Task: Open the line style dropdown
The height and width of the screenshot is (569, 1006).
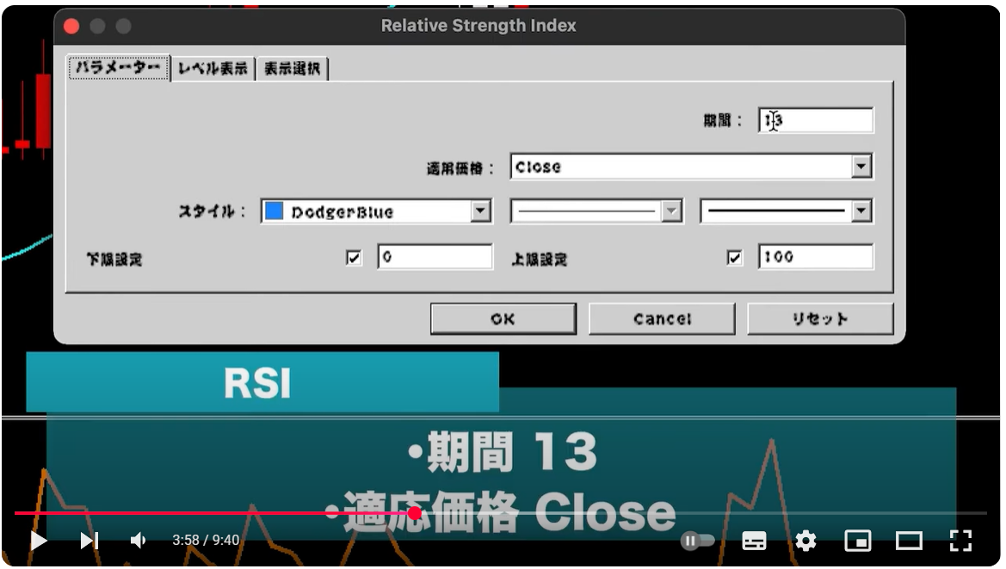Action: (x=596, y=211)
